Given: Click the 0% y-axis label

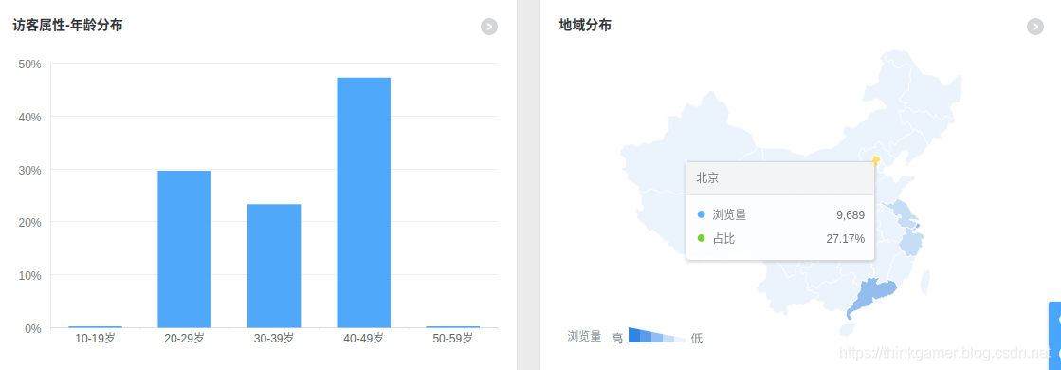Looking at the screenshot, I should tap(33, 328).
